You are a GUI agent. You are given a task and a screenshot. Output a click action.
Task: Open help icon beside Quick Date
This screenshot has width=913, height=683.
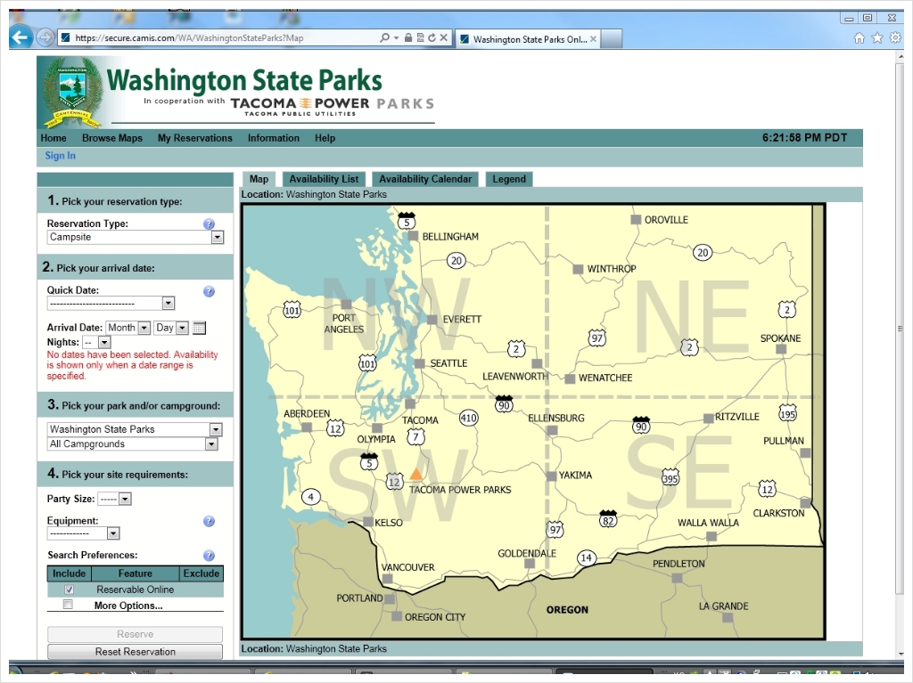209,291
